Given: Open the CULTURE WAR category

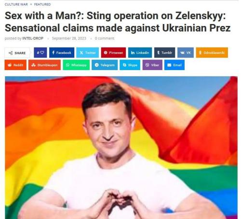Looking at the screenshot, I should point(16,4).
